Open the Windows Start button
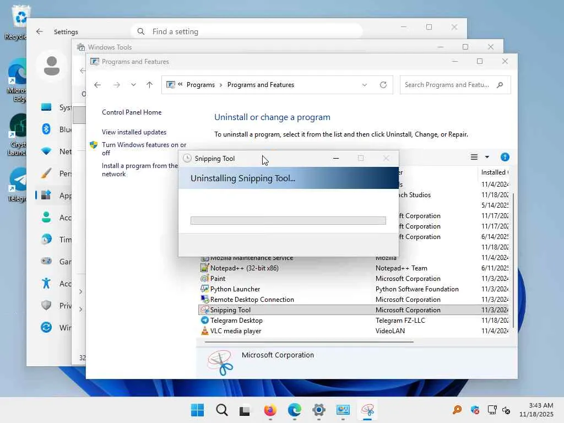The width and height of the screenshot is (564, 423). click(x=197, y=410)
